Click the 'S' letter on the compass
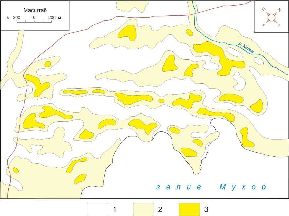289x216 pixels. 263,25
